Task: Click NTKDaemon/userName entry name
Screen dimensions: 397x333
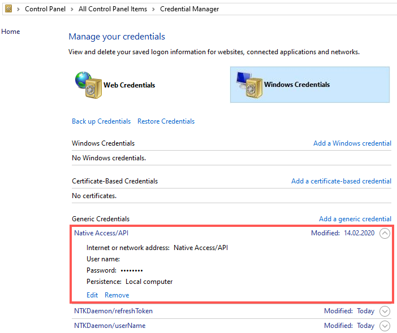Action: [110, 326]
